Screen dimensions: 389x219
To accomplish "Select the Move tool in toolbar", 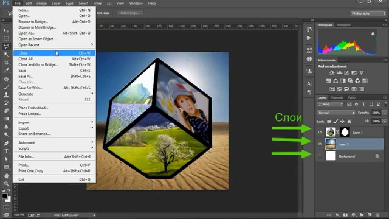I will point(6,31).
